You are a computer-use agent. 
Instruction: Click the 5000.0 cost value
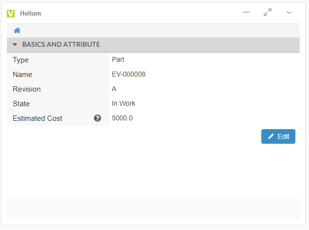click(x=122, y=118)
